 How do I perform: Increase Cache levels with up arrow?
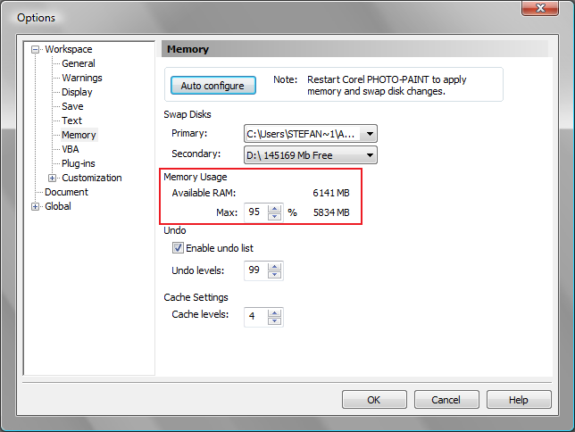click(274, 312)
